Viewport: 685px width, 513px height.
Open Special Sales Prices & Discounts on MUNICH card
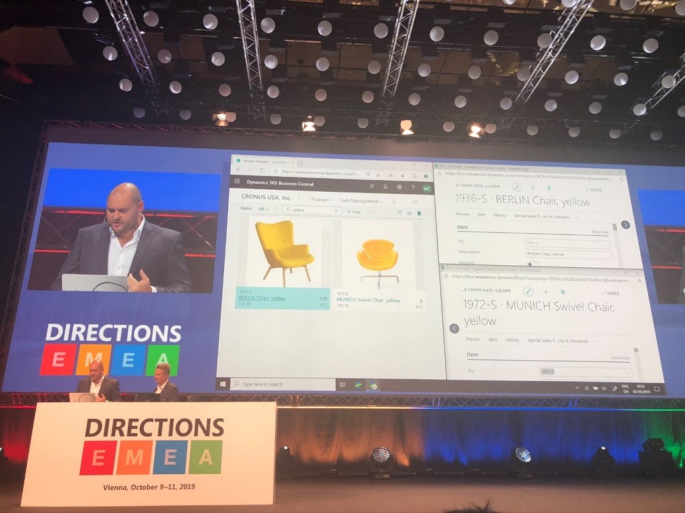(557, 341)
